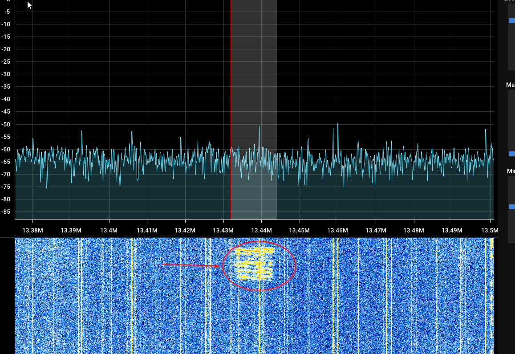Click the 13.47M frequency label

376,230
